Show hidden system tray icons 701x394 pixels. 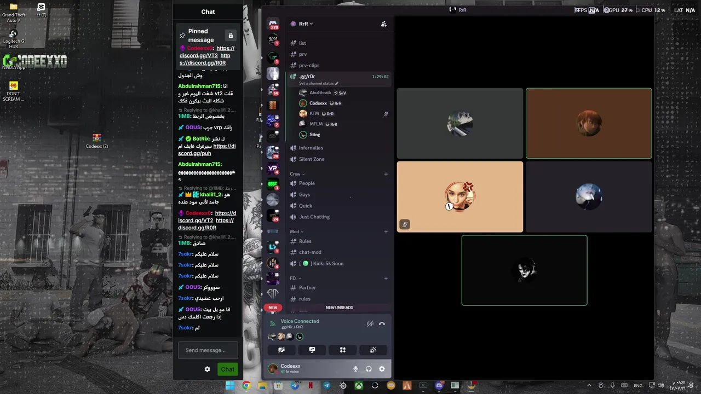pyautogui.click(x=589, y=386)
